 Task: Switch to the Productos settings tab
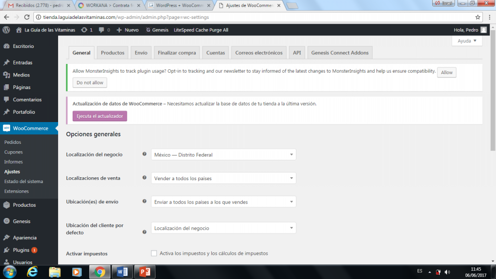[112, 53]
